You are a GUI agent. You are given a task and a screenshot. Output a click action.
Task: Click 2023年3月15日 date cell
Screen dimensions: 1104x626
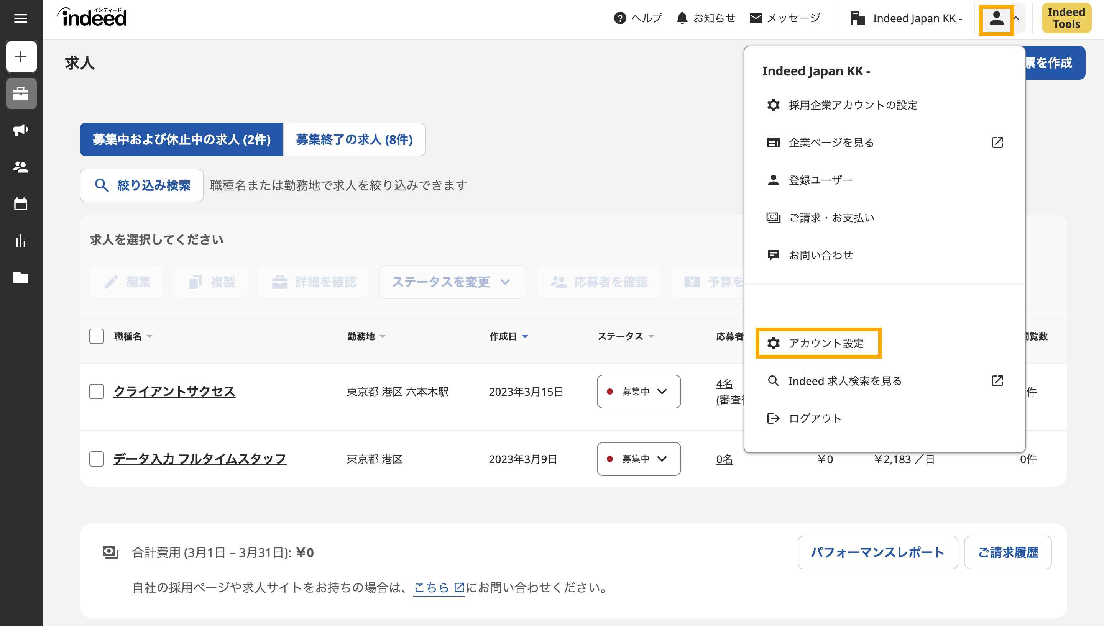(x=526, y=391)
